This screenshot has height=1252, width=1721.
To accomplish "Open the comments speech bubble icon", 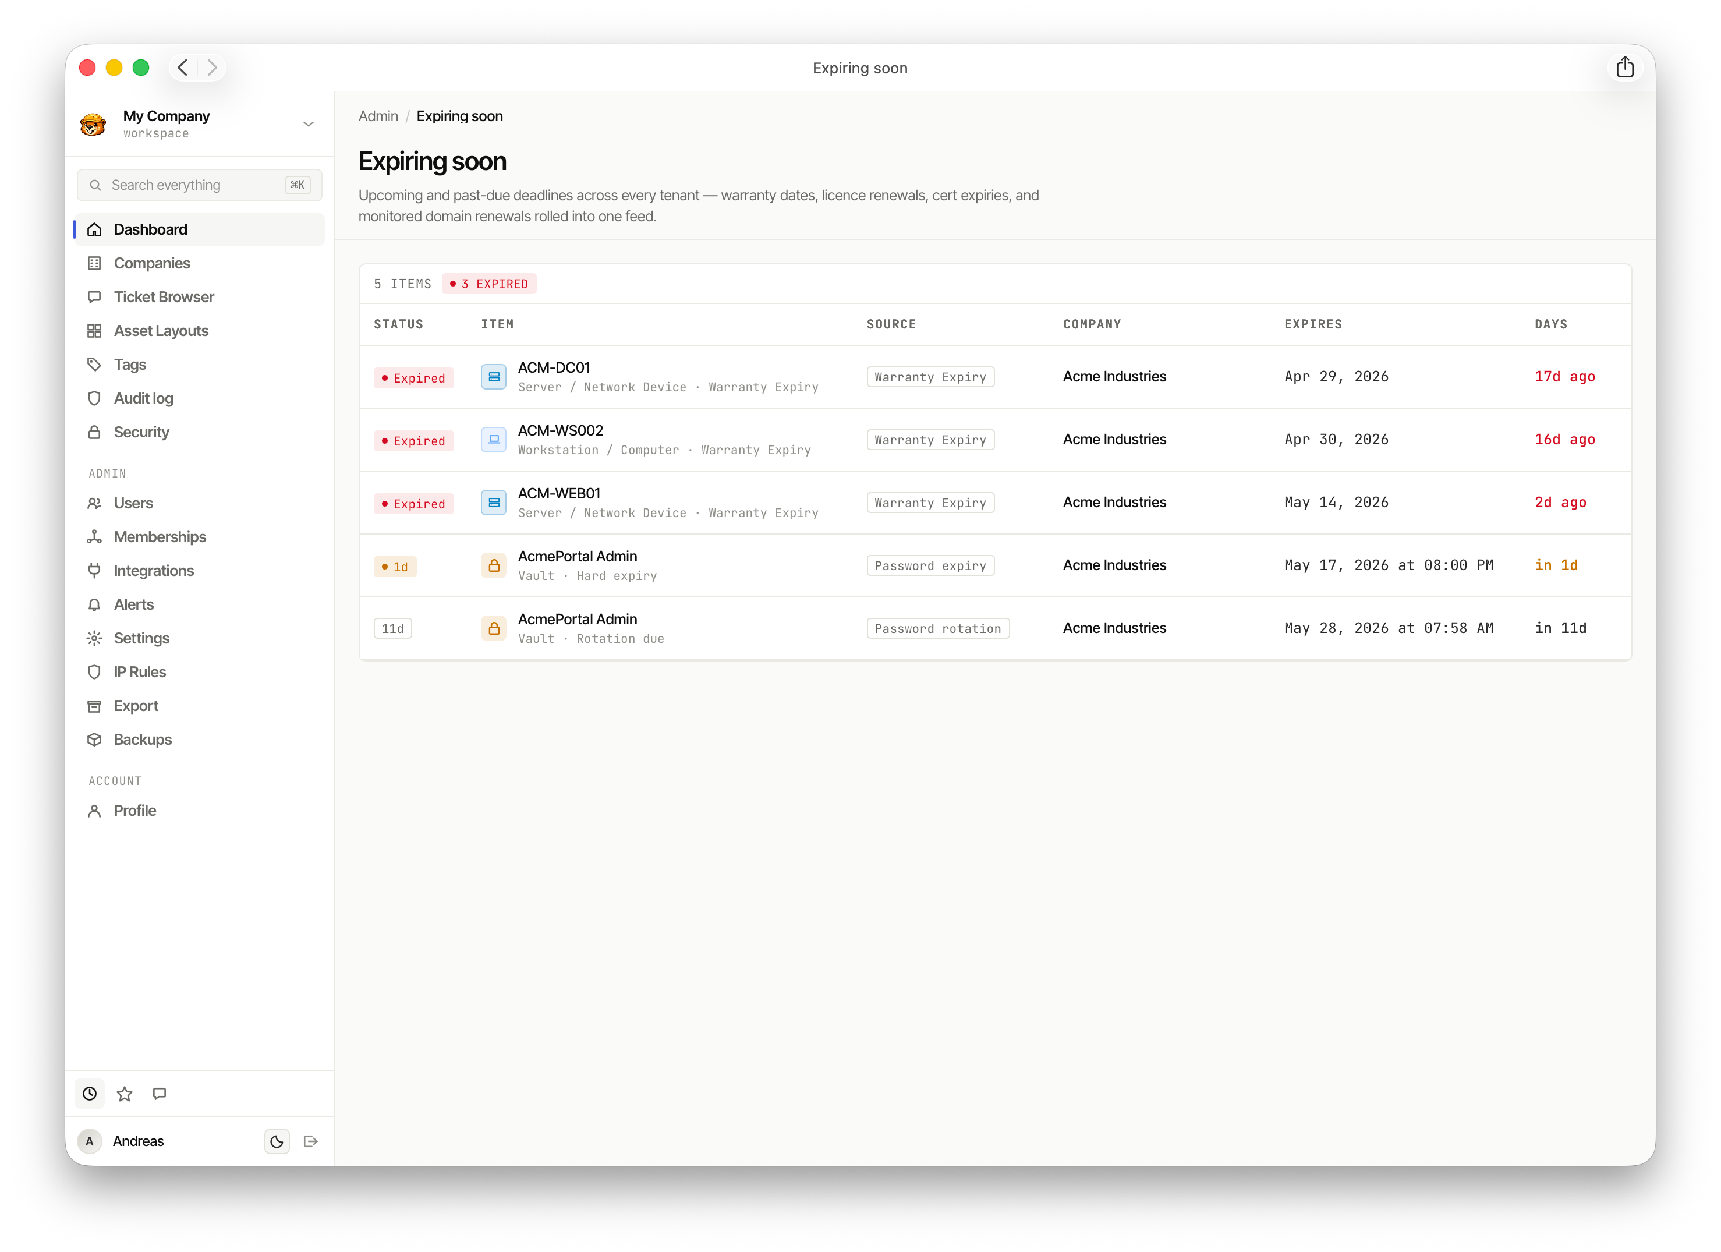I will pos(160,1094).
